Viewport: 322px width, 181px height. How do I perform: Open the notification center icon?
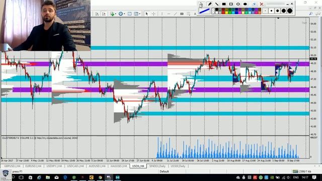[x=314, y=177]
